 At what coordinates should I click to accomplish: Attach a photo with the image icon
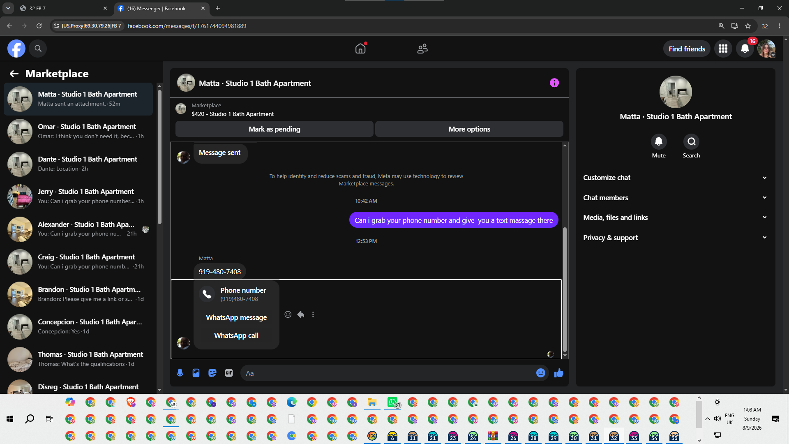pyautogui.click(x=196, y=373)
